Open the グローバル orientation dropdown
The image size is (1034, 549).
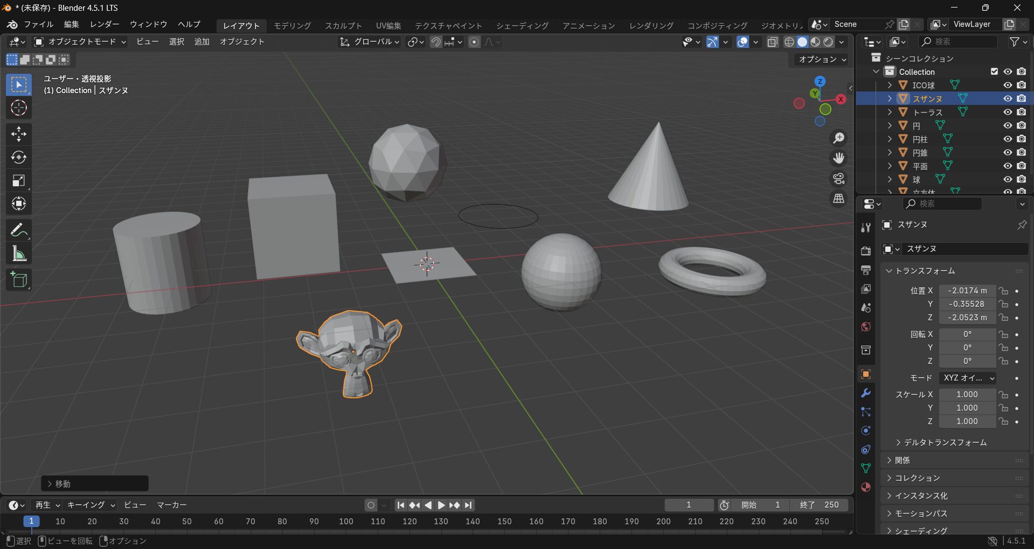[x=370, y=42]
